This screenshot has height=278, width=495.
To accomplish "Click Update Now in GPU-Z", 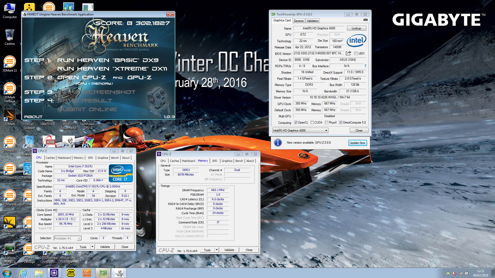I will click(357, 143).
